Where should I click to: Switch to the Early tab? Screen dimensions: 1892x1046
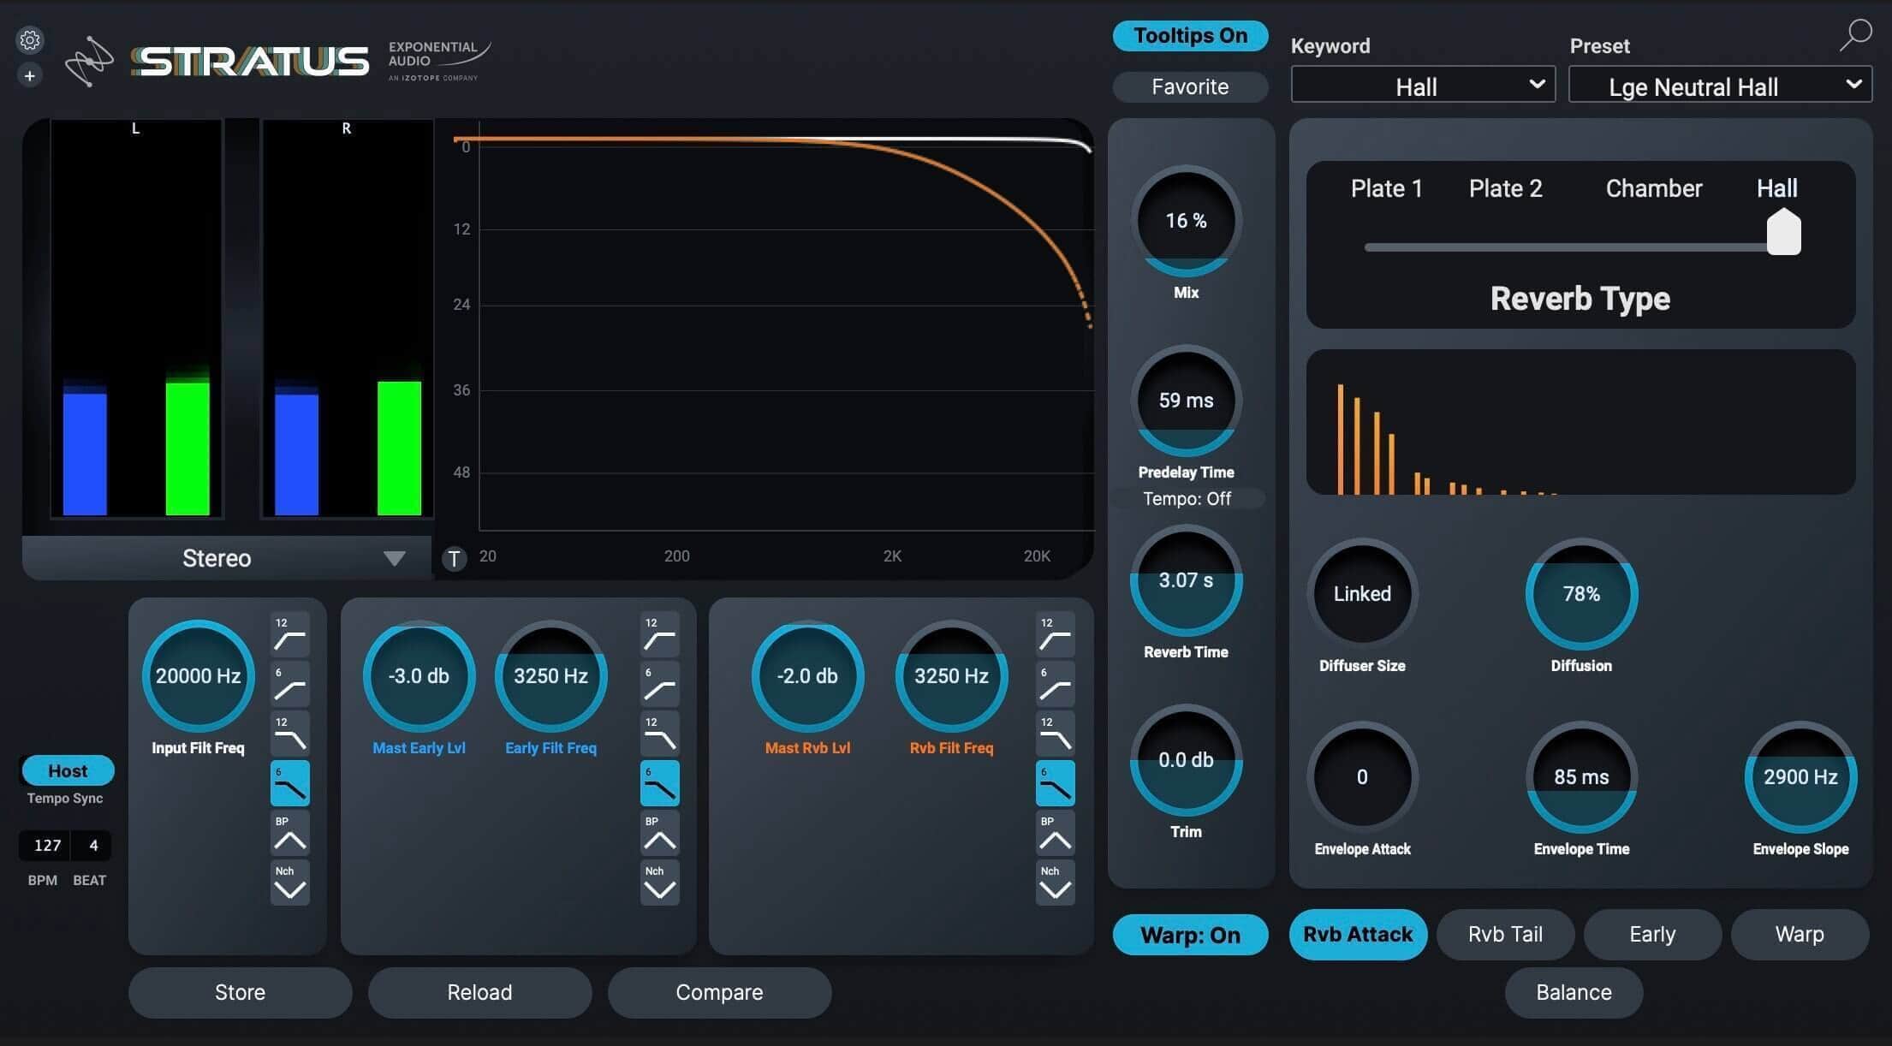point(1652,934)
